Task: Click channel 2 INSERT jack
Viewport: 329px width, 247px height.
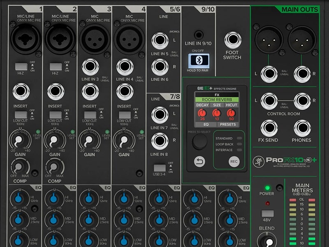Action: click(56, 91)
